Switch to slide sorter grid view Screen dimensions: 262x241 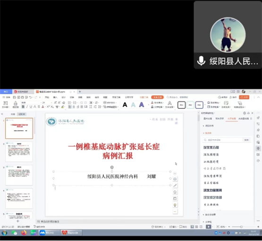coord(197,227)
